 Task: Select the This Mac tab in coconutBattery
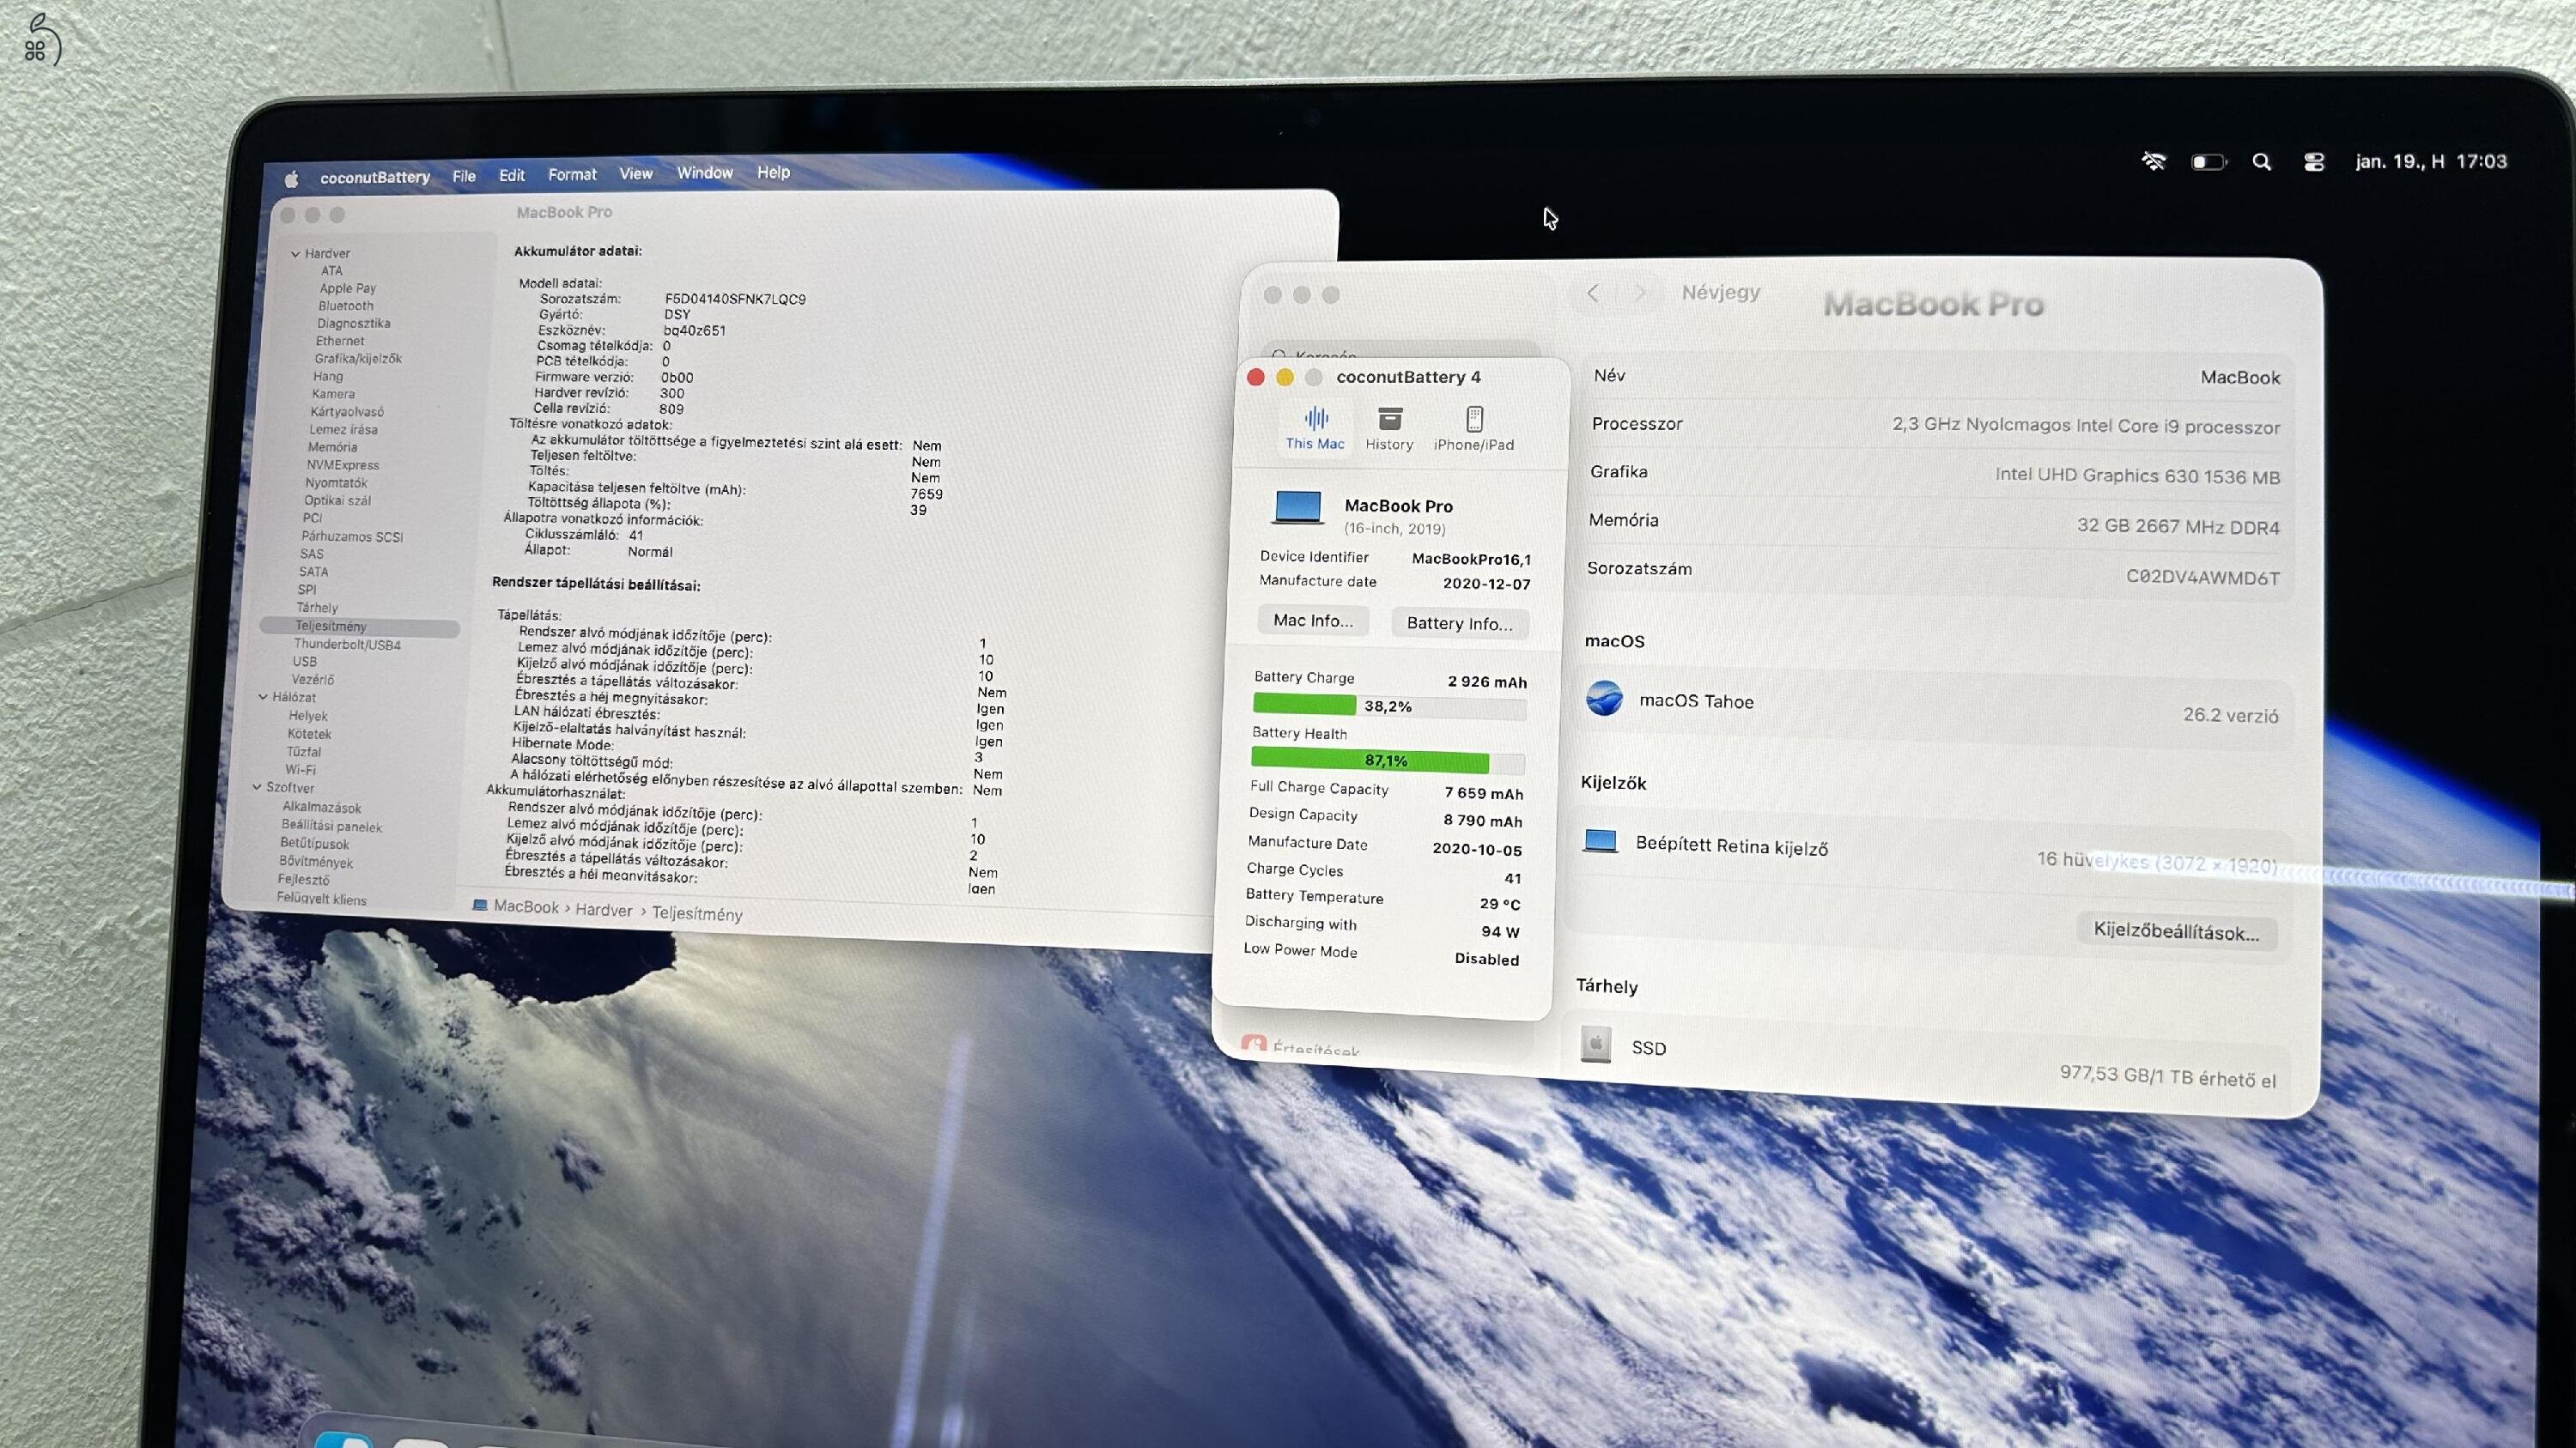pos(1315,427)
